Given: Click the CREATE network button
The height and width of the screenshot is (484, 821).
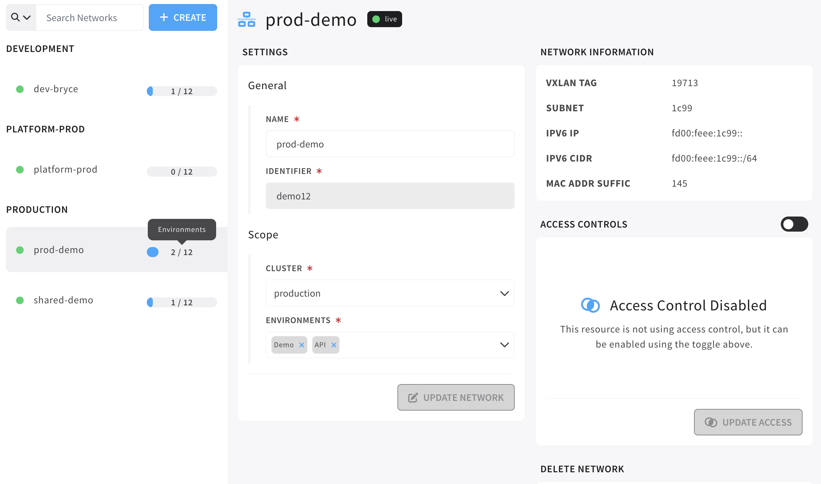Looking at the screenshot, I should pyautogui.click(x=183, y=17).
